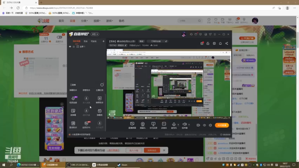The height and width of the screenshot is (168, 299).
Task: Open the companion tutorial link in status bar
Action: [x=81, y=134]
